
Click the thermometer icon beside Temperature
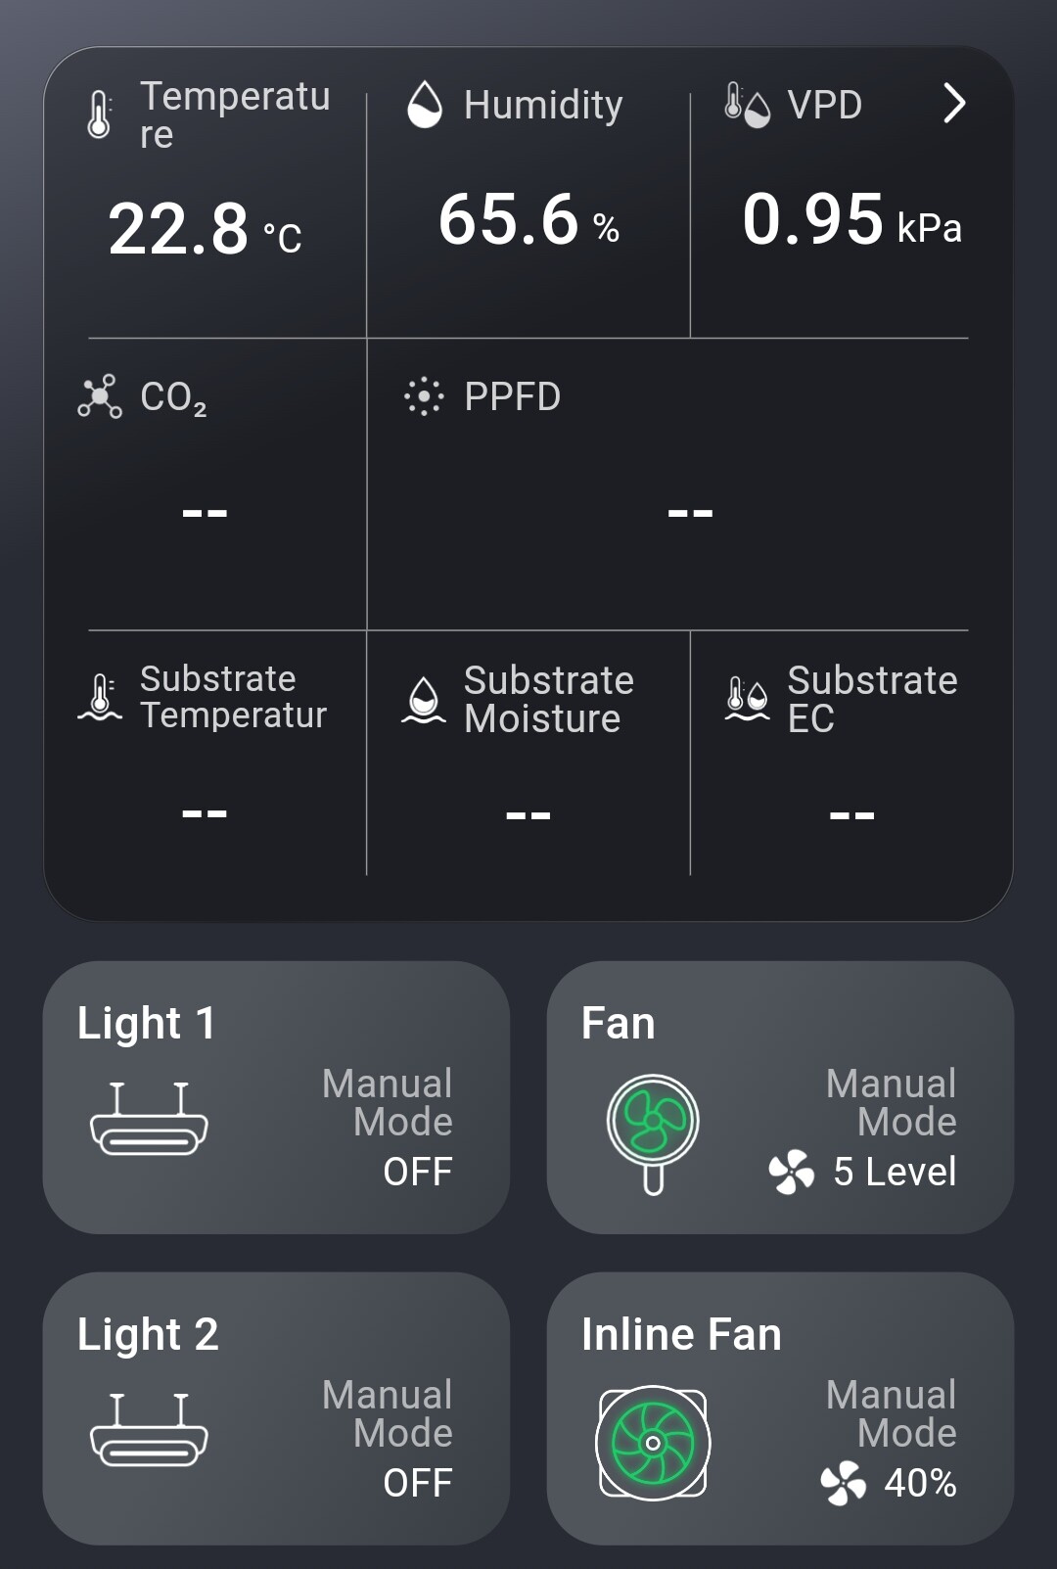click(99, 115)
